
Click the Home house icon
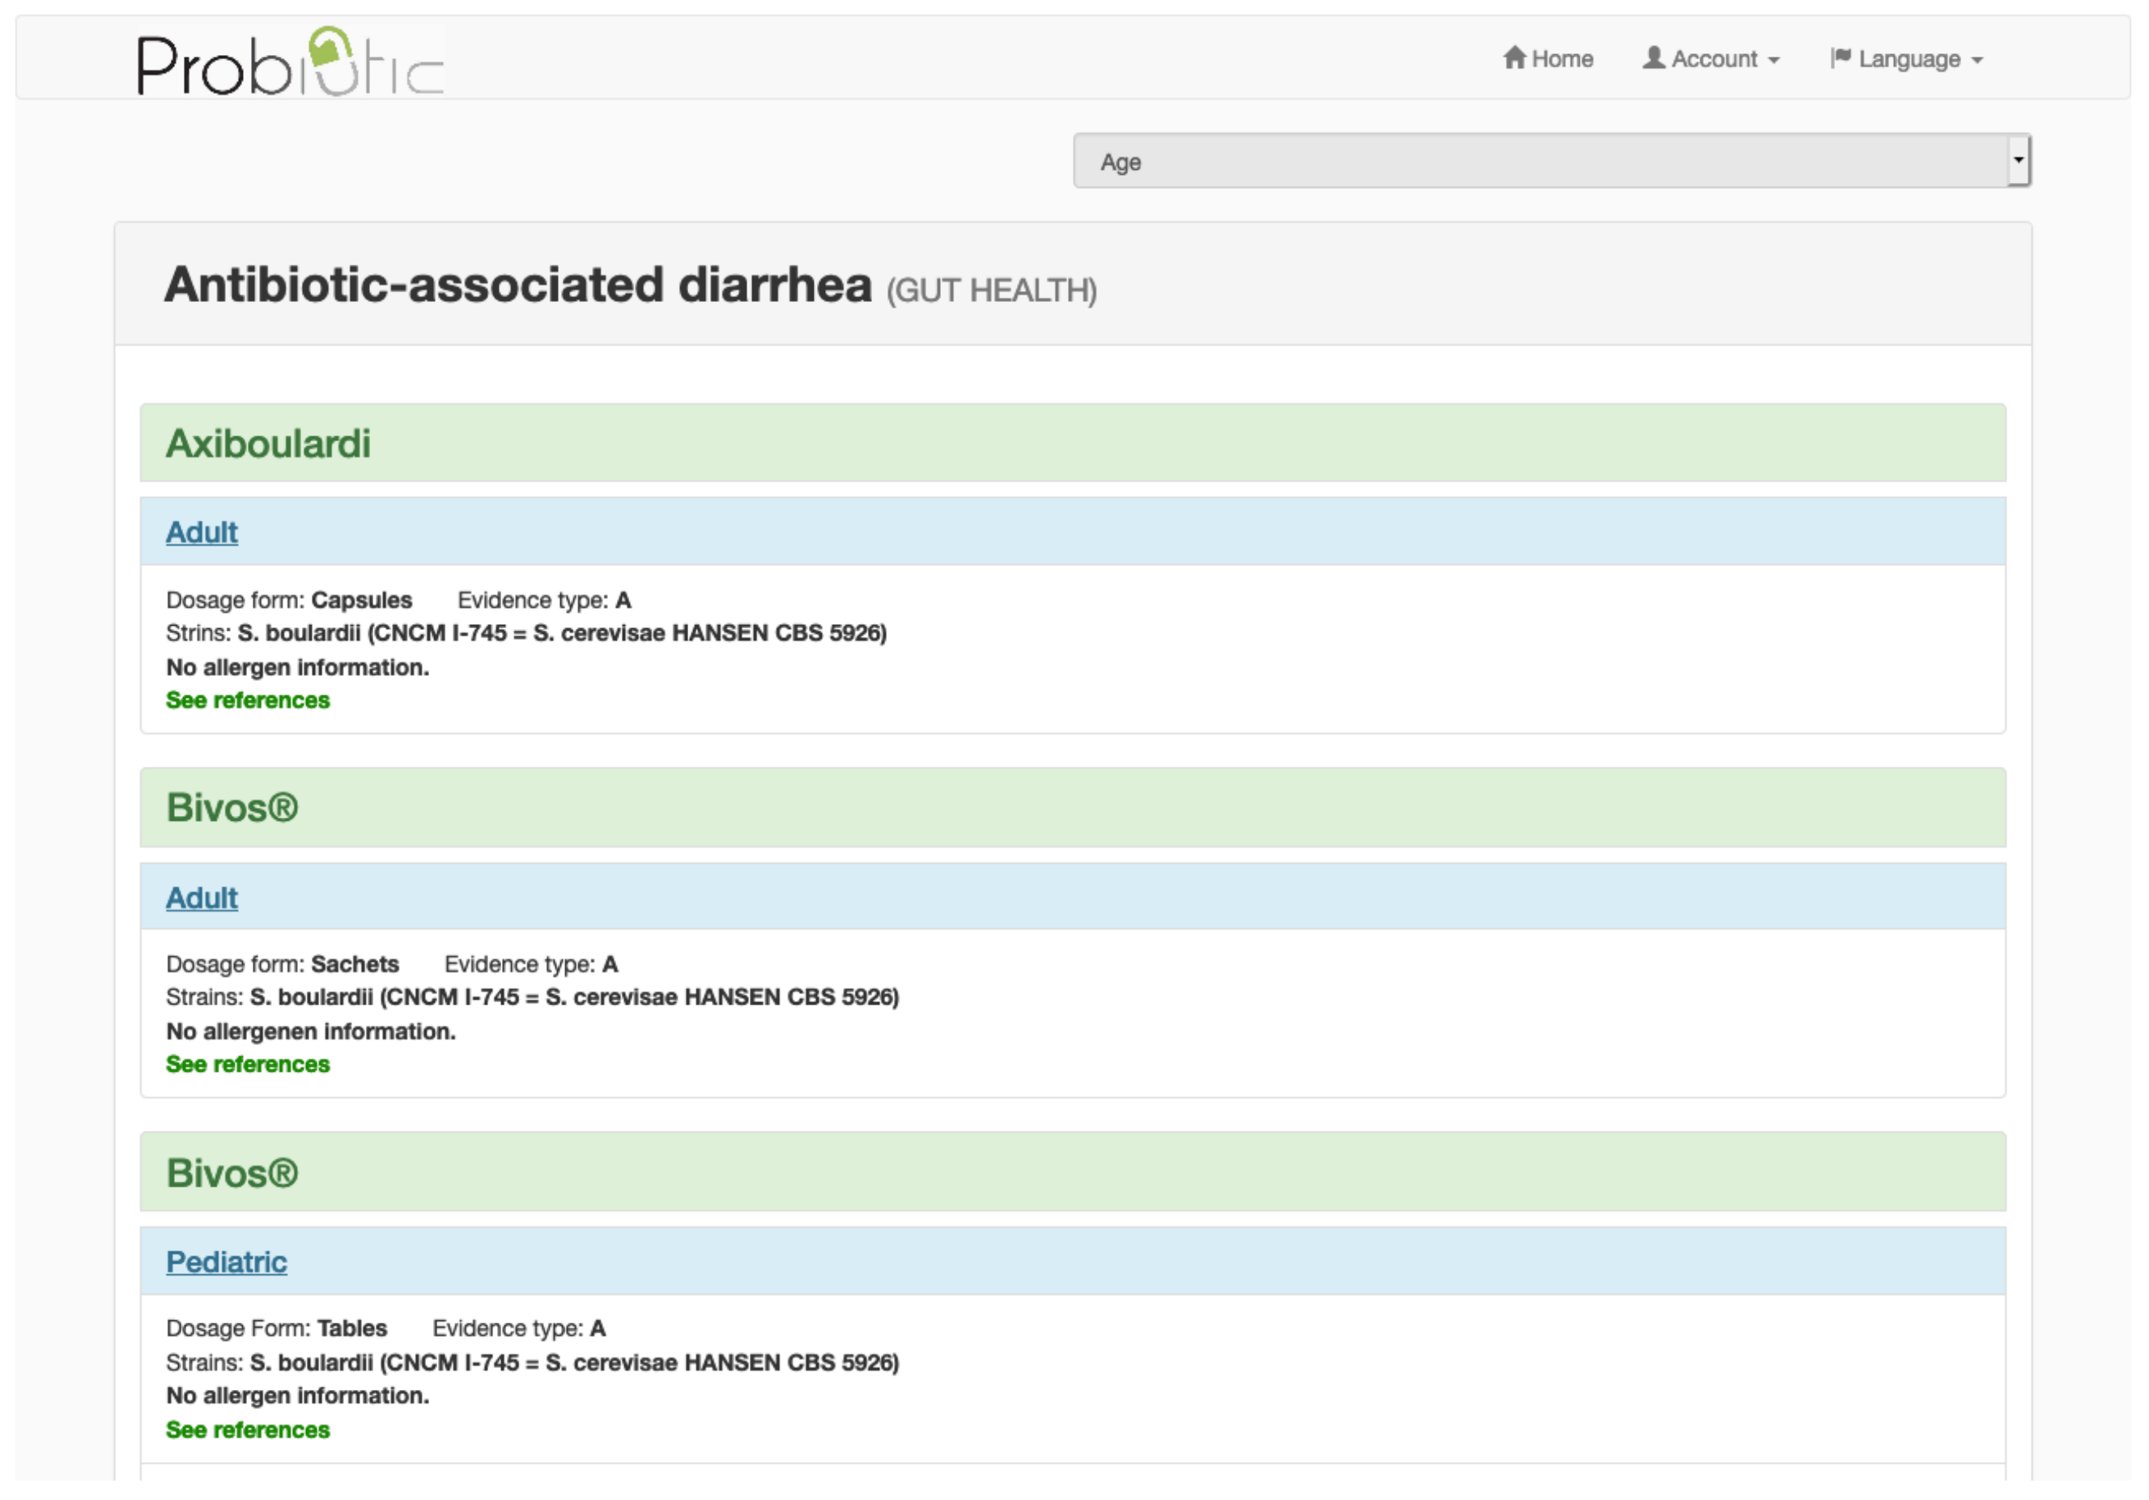(1513, 58)
